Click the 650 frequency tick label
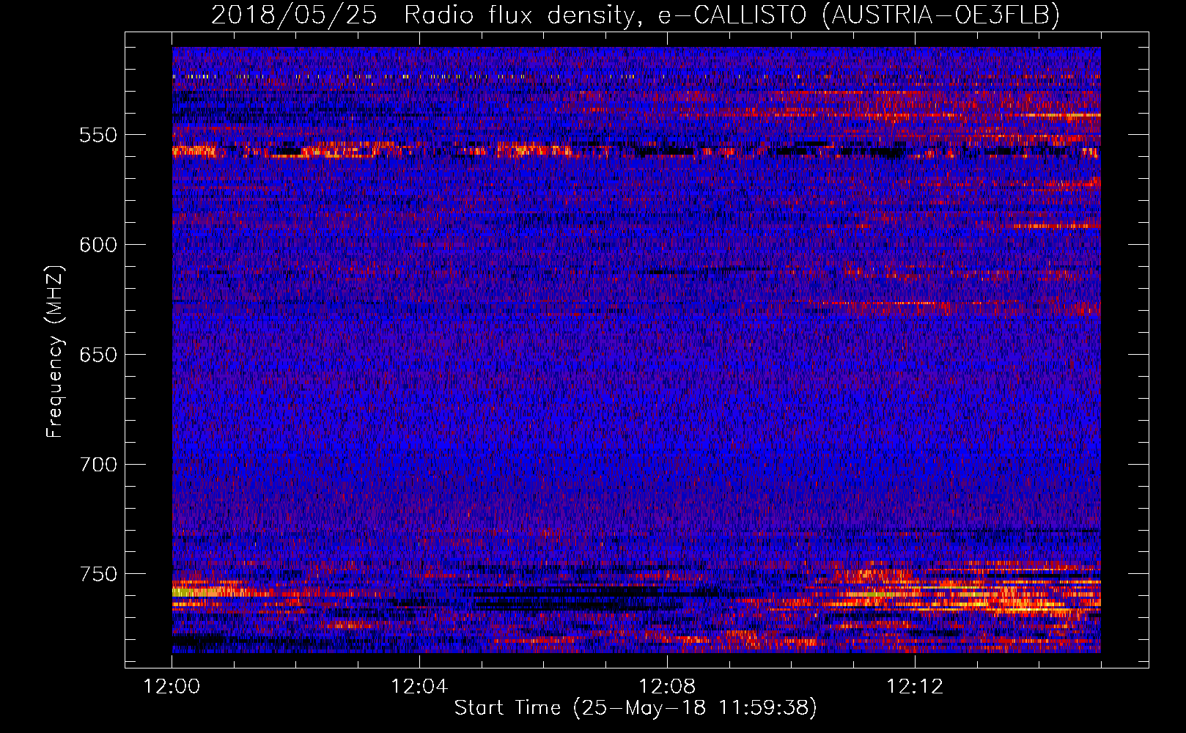1186x733 pixels. [98, 355]
